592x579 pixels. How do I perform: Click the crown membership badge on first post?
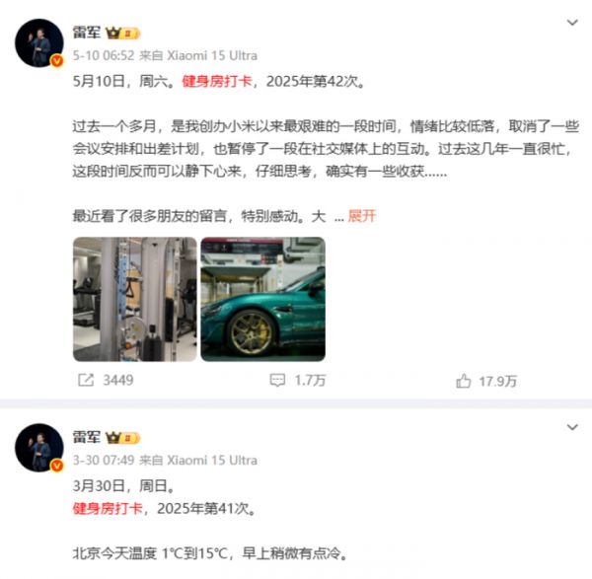pyautogui.click(x=122, y=34)
